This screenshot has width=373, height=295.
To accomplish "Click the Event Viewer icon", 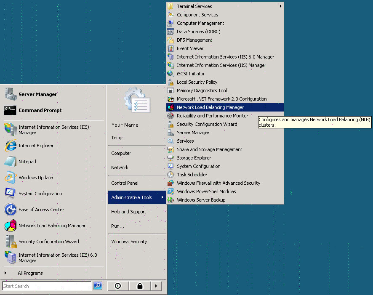I will coord(171,48).
